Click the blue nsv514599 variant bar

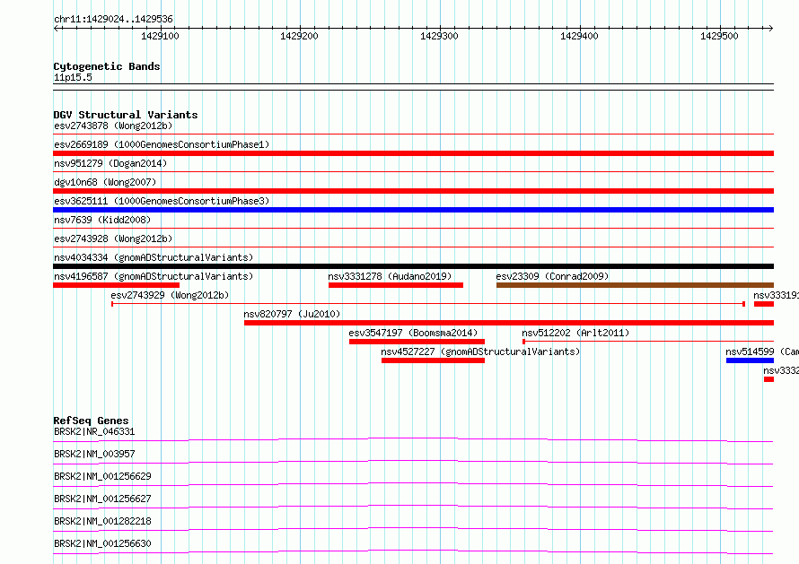[751, 360]
